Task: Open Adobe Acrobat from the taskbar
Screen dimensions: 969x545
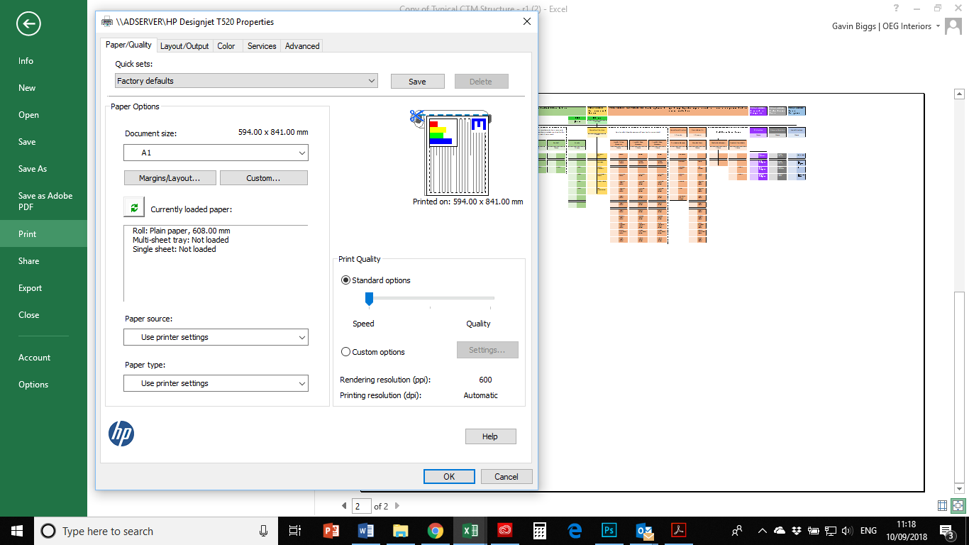Action: (x=679, y=531)
